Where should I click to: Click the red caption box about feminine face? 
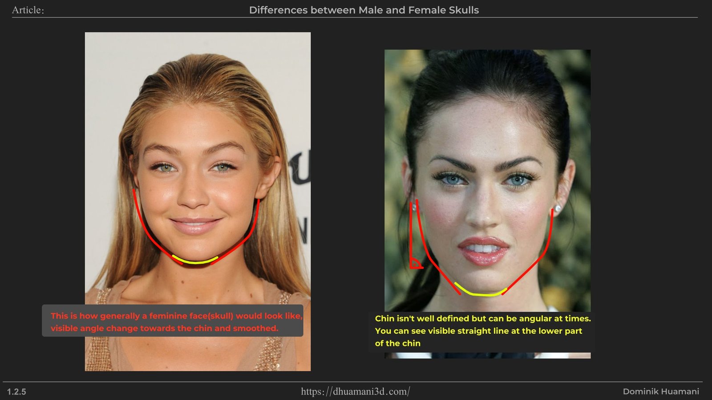(172, 321)
